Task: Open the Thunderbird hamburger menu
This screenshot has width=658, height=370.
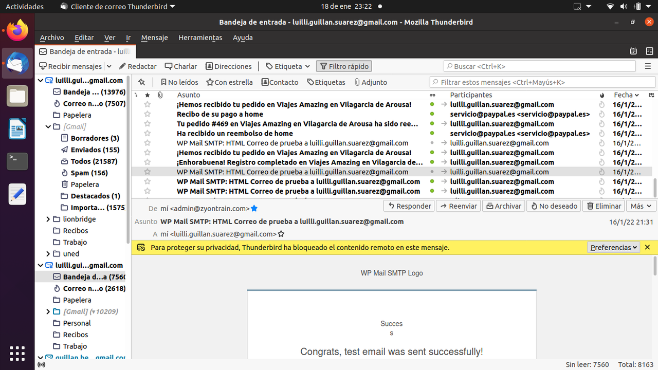Action: coord(648,66)
